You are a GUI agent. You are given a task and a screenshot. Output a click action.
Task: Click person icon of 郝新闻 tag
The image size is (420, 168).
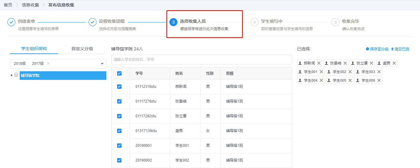300,63
